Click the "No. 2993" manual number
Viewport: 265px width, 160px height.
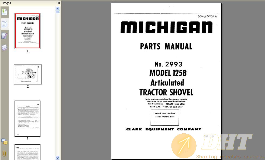point(168,64)
